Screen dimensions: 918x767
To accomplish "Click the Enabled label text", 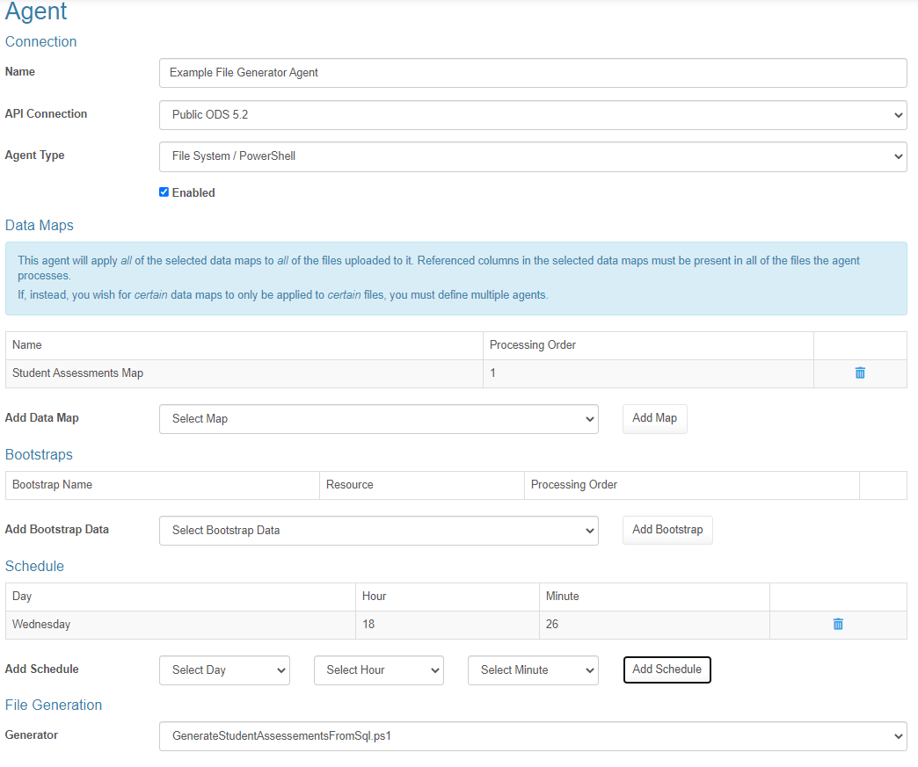I will (193, 192).
